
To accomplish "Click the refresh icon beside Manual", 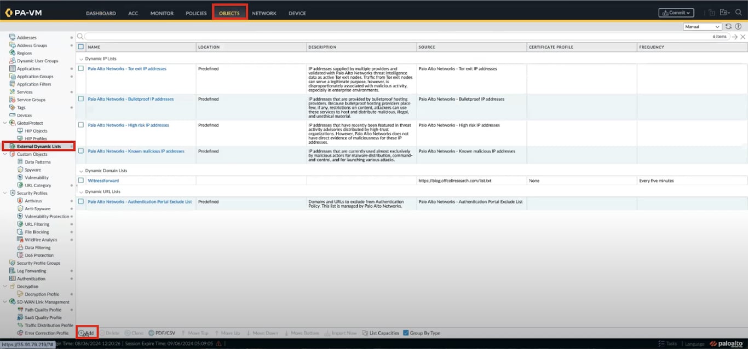I will click(728, 26).
